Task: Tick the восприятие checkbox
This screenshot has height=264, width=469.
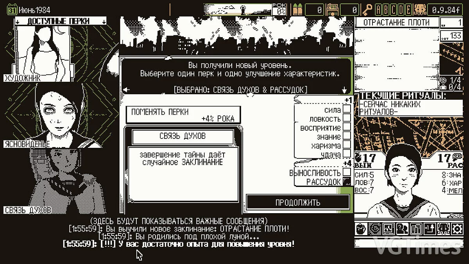Action: click(347, 128)
